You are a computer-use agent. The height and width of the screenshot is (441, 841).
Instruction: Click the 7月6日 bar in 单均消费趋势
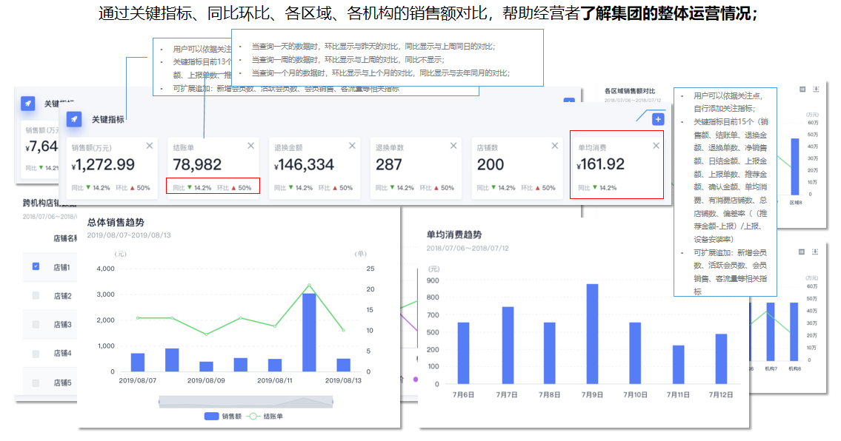point(463,353)
